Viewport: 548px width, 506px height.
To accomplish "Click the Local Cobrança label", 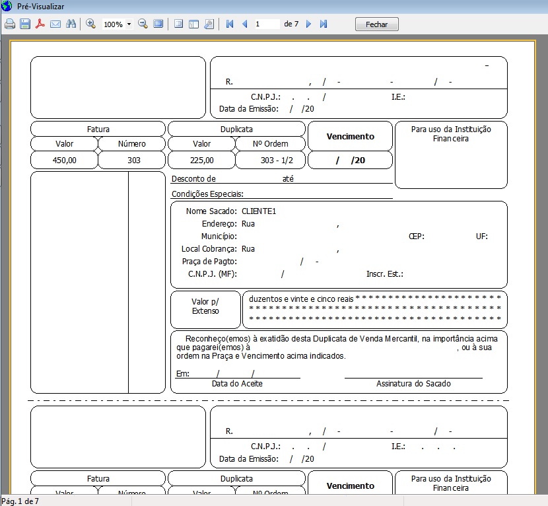I will point(209,249).
